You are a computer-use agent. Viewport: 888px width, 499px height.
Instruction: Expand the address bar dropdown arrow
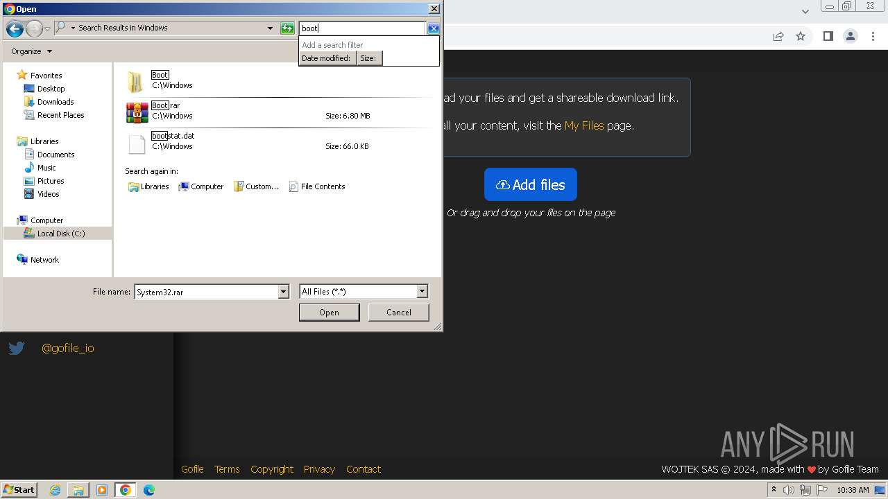tap(270, 28)
